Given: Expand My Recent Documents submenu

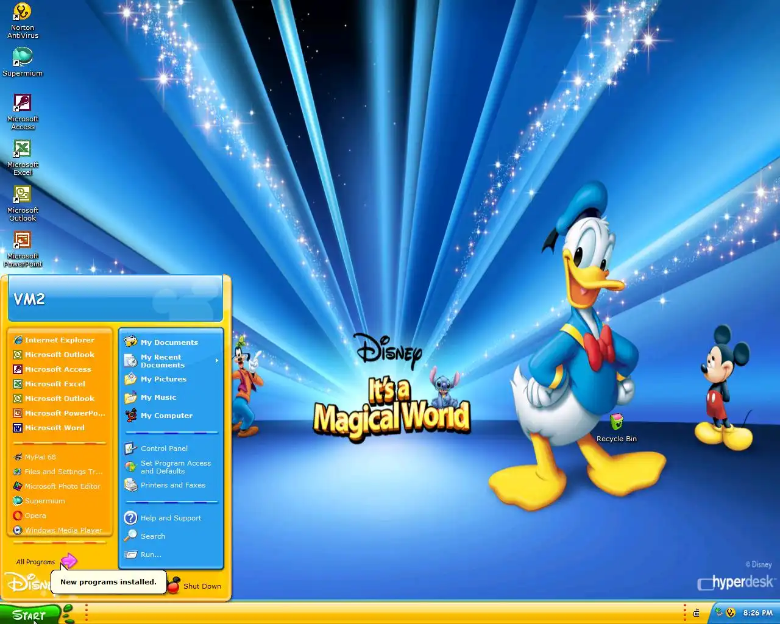Looking at the screenshot, I should click(x=172, y=361).
